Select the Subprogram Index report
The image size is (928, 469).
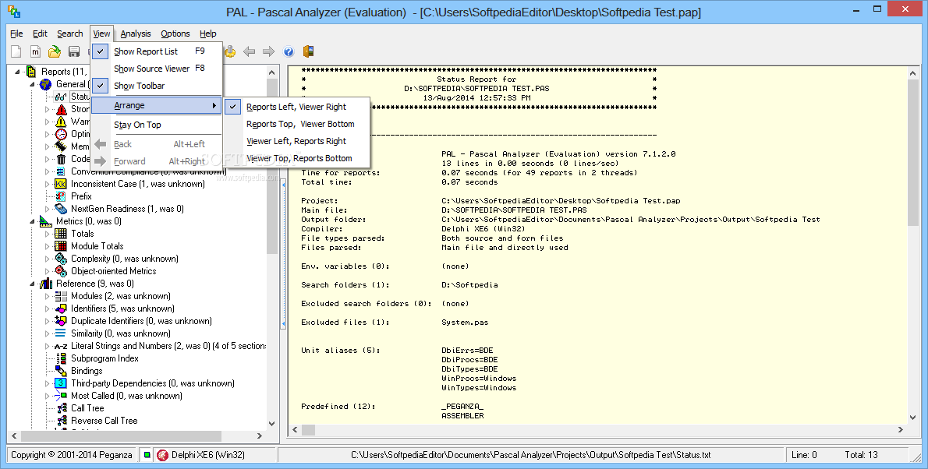(x=104, y=358)
